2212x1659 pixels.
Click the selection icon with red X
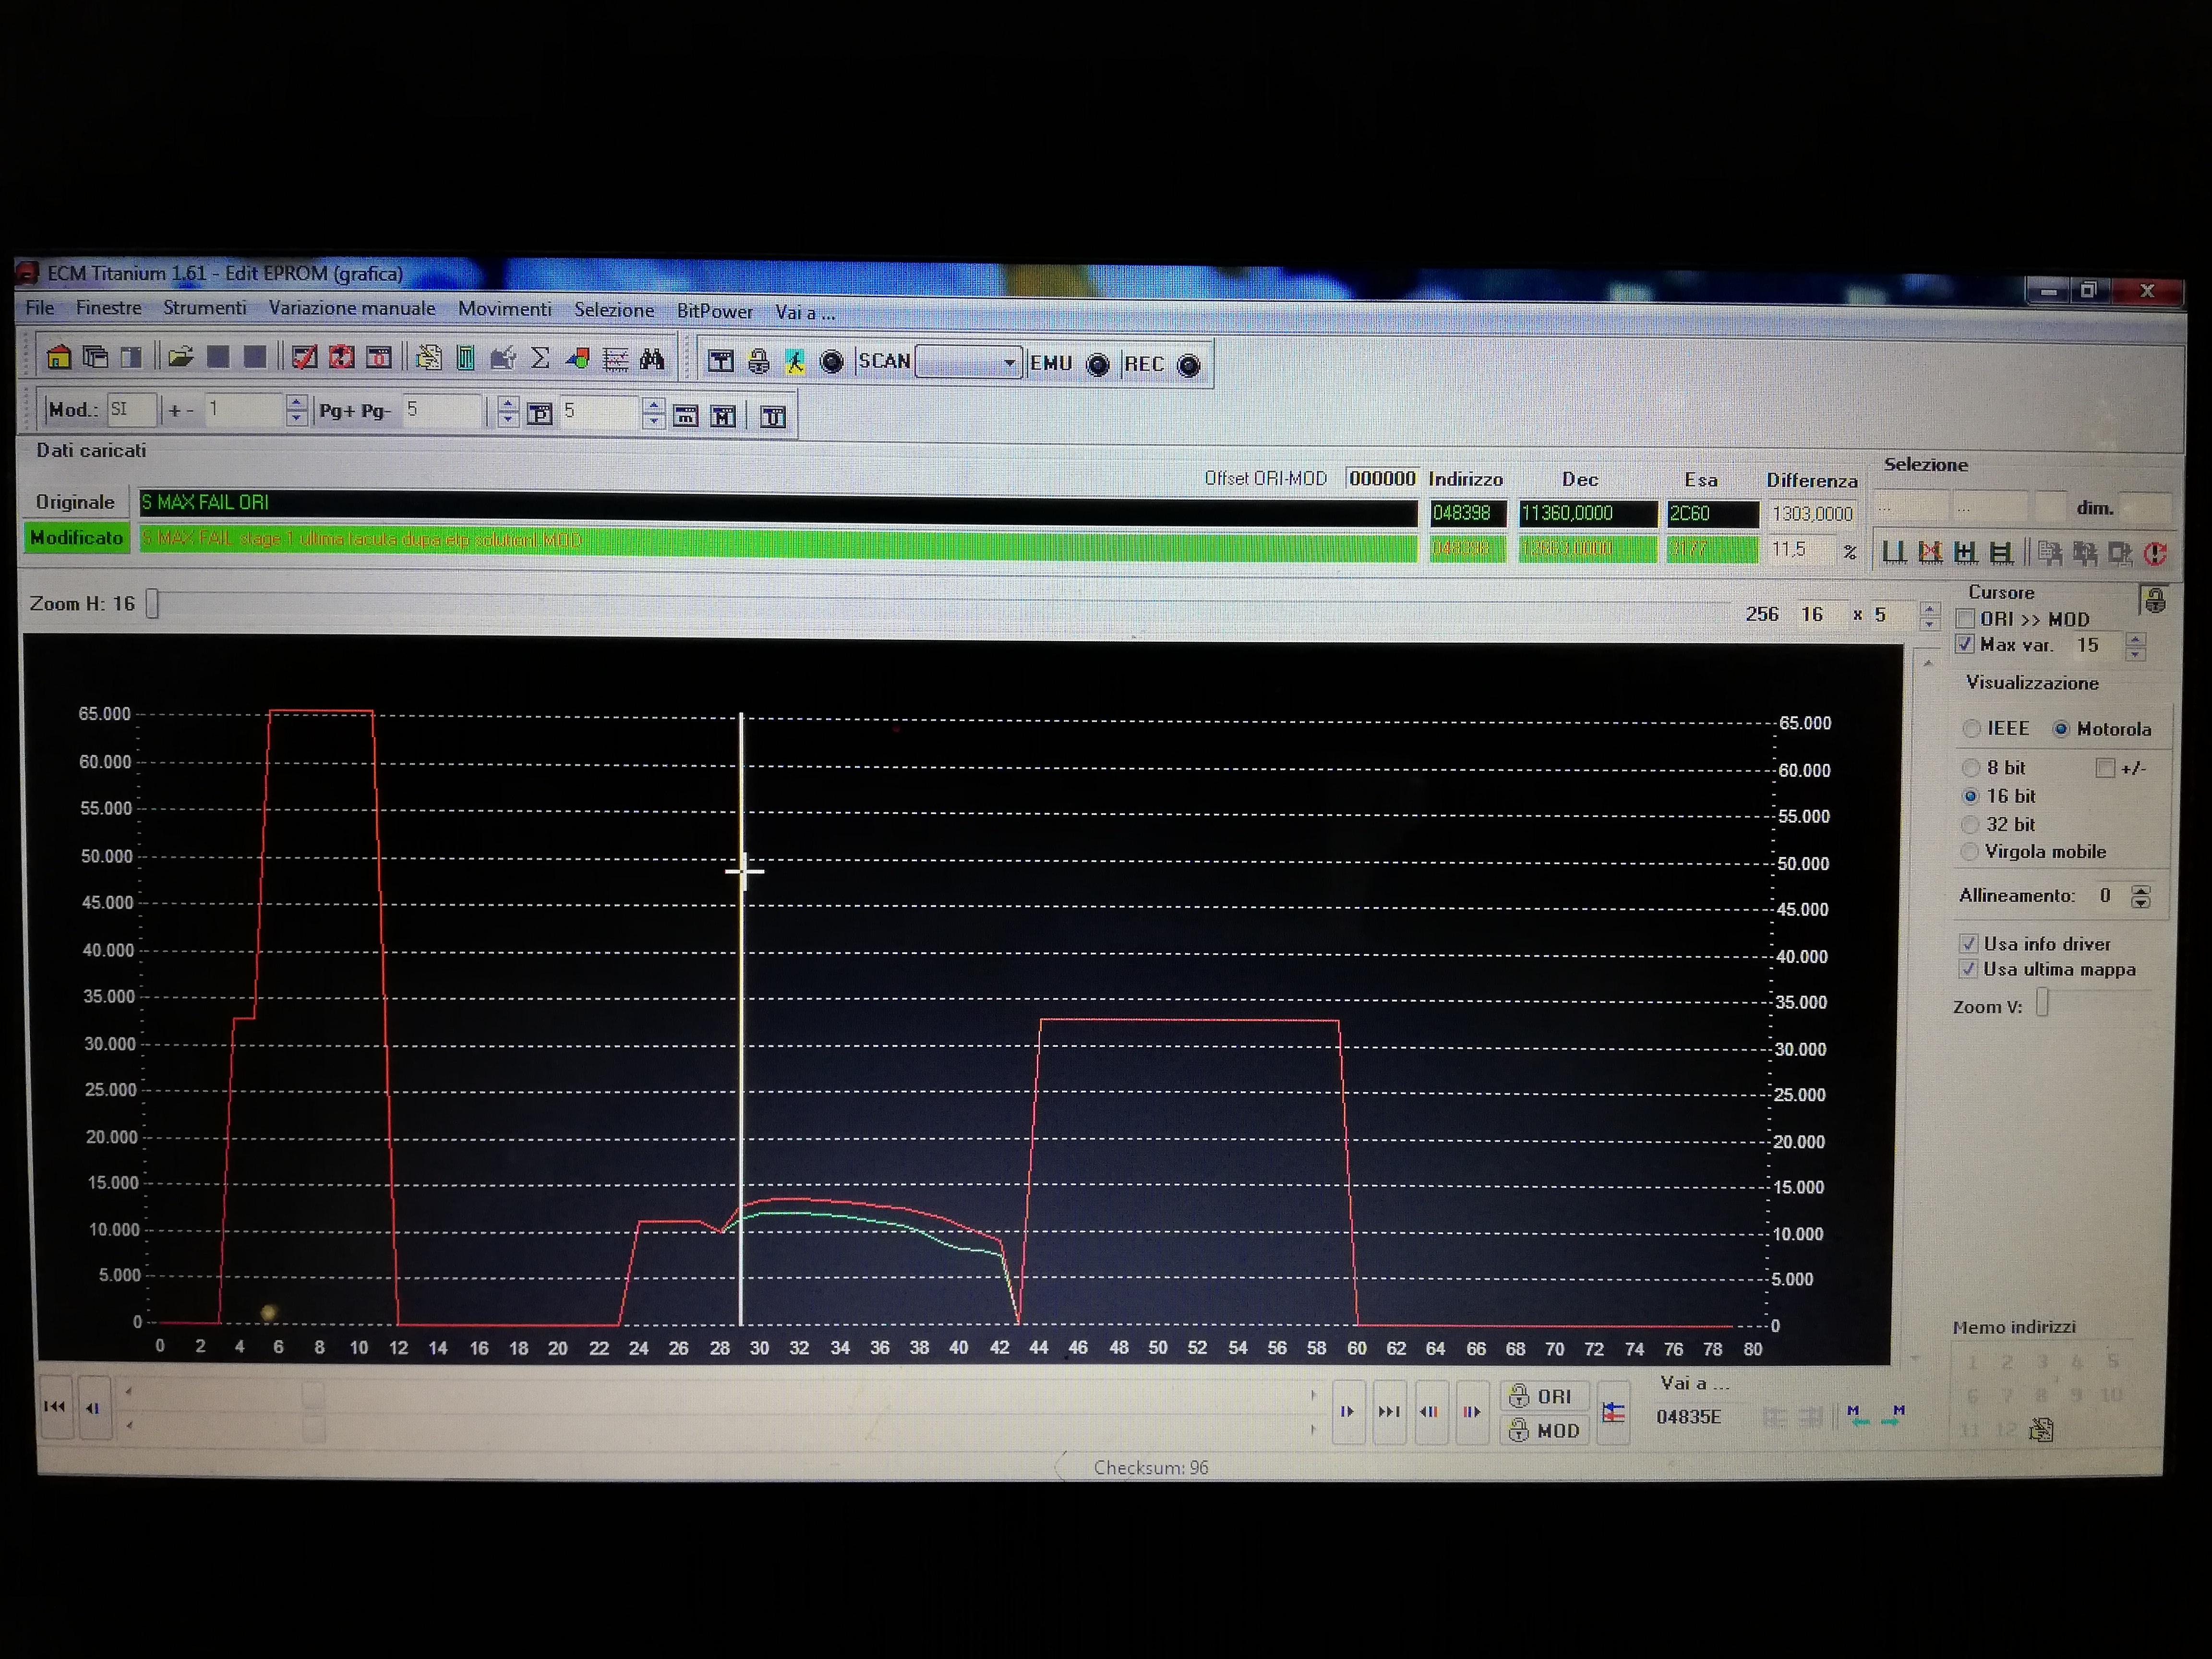point(1930,552)
